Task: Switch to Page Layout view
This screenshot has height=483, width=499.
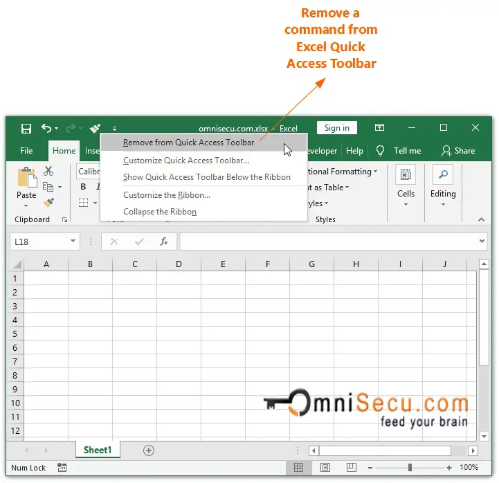Action: (x=325, y=467)
